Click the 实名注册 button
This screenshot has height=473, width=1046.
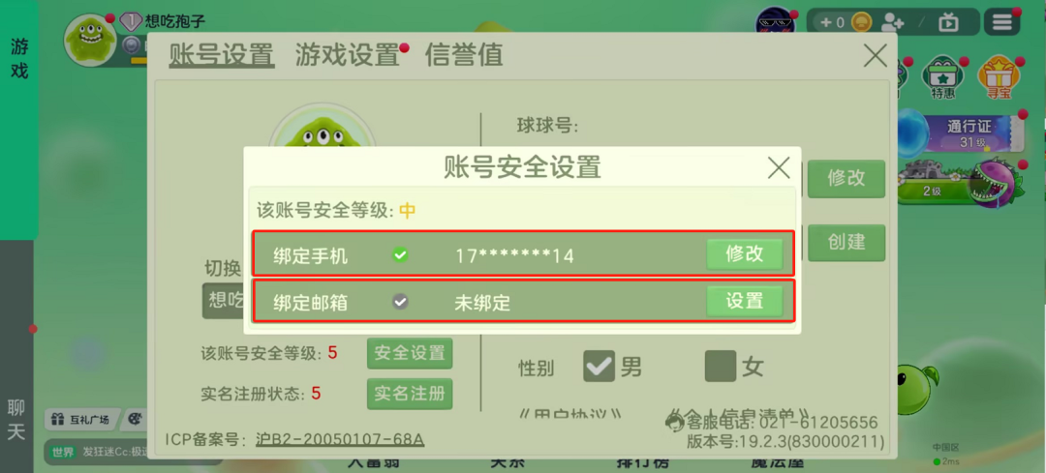tap(410, 394)
